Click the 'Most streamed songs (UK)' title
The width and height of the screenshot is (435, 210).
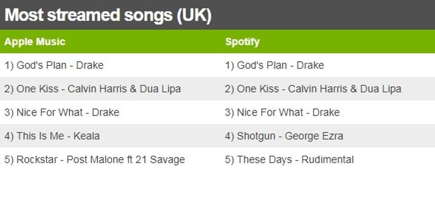(108, 15)
